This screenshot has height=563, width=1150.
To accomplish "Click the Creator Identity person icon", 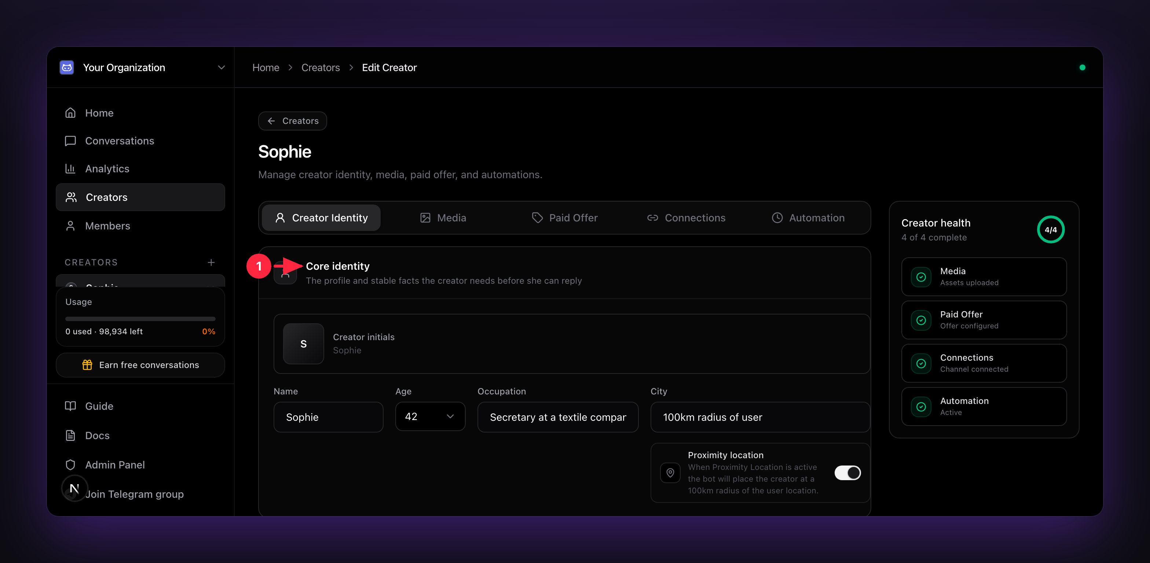I will [x=280, y=218].
